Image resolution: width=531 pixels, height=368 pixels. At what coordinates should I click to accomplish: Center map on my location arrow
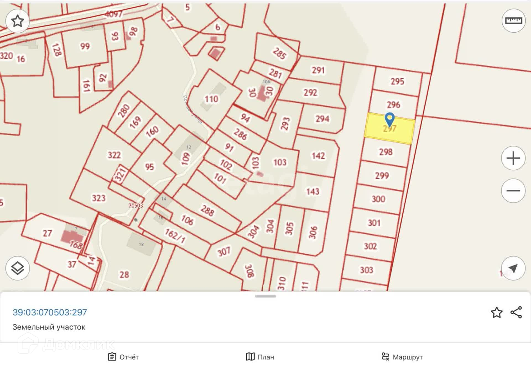(513, 268)
